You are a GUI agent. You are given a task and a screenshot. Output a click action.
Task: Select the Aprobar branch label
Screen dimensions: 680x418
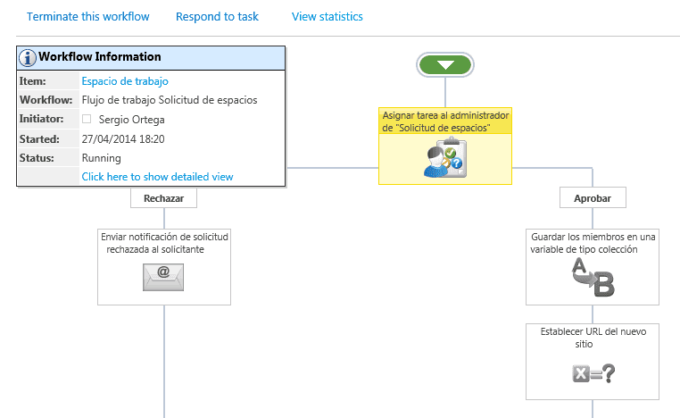[x=593, y=198]
